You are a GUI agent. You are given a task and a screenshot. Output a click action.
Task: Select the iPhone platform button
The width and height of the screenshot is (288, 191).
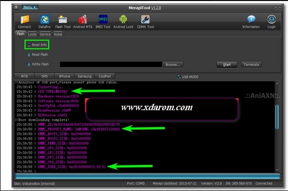point(64,76)
